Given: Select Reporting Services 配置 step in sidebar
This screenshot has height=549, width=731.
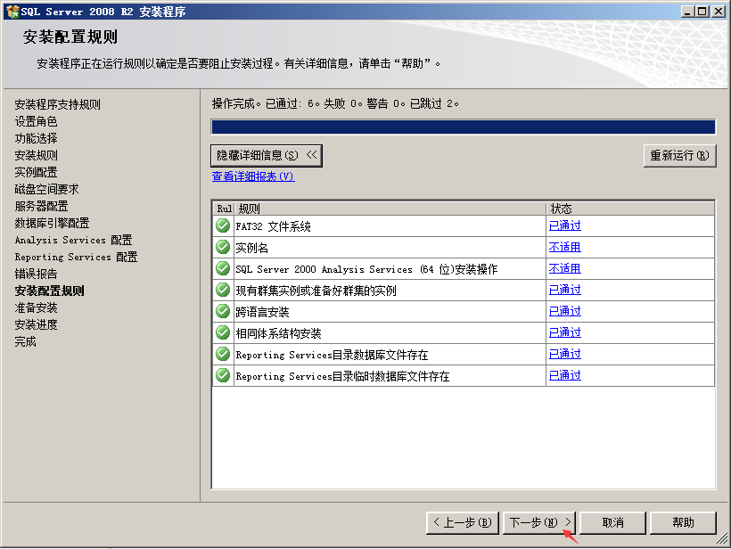Looking at the screenshot, I should click(76, 257).
